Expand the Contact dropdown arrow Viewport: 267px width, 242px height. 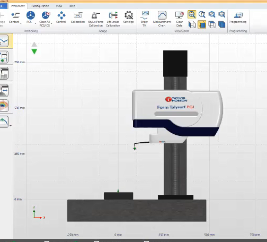pos(21,23)
